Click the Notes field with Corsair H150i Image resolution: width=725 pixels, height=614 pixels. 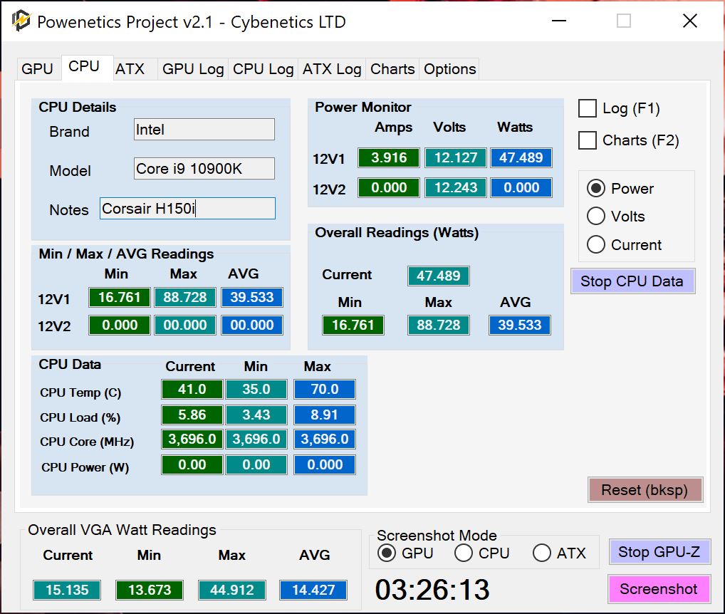click(188, 209)
